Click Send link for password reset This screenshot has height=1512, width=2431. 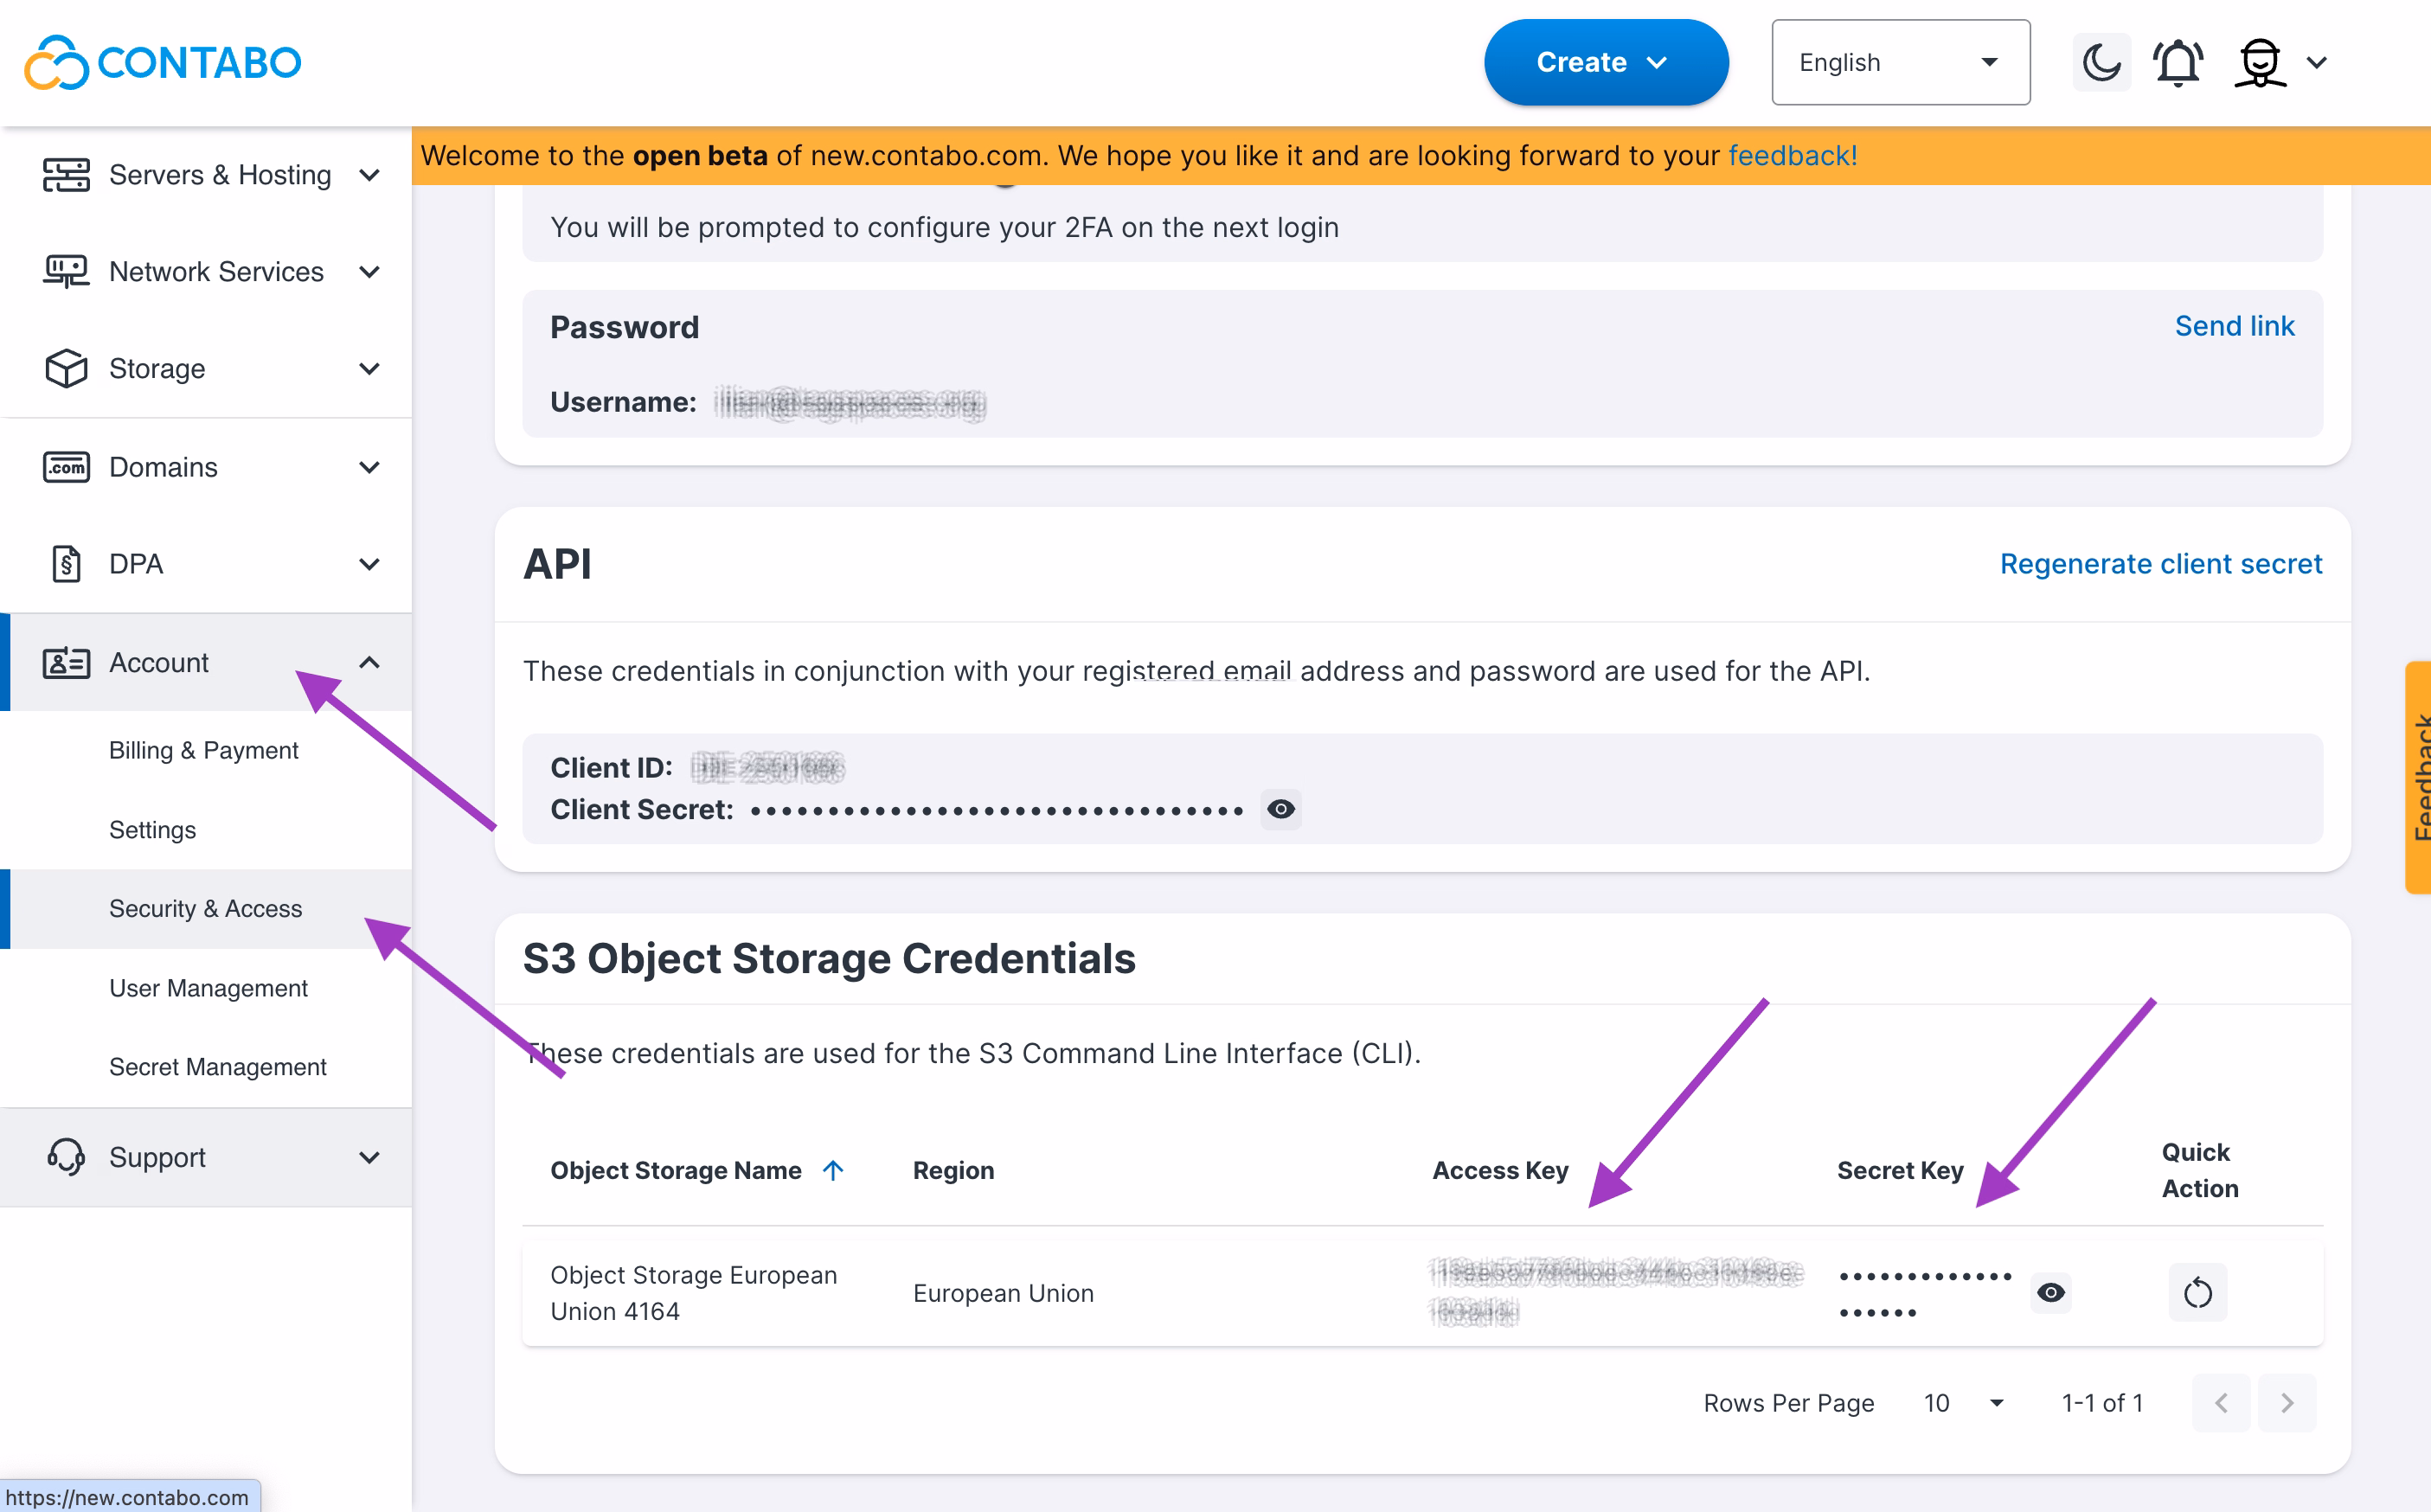pyautogui.click(x=2235, y=325)
